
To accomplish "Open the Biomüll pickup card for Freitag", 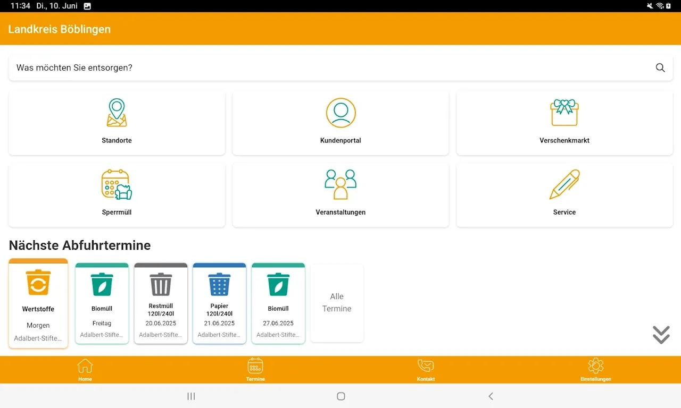I will point(102,304).
